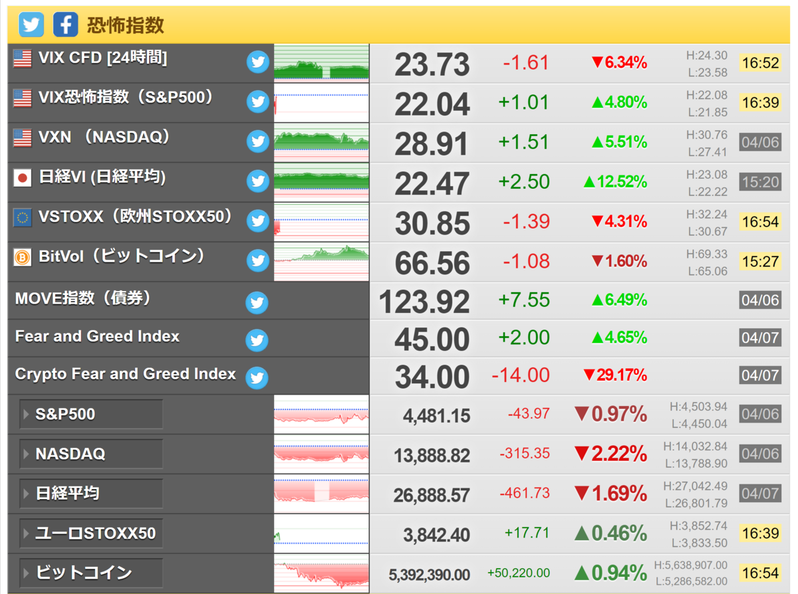Click the US flag beside VIX恐怖指数
Image resolution: width=798 pixels, height=594 pixels.
coord(23,98)
